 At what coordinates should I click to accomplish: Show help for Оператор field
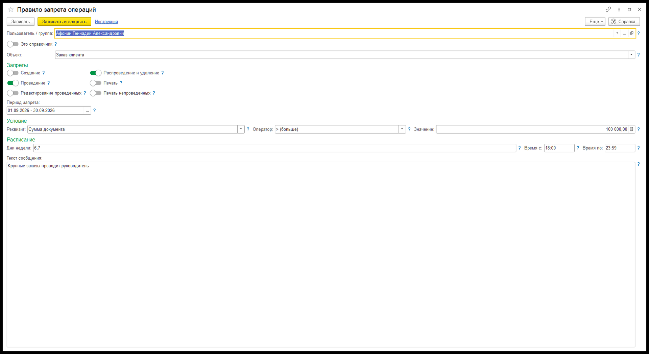[409, 129]
